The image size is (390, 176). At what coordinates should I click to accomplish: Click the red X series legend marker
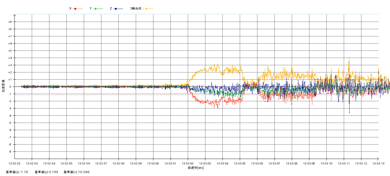pyautogui.click(x=75, y=9)
